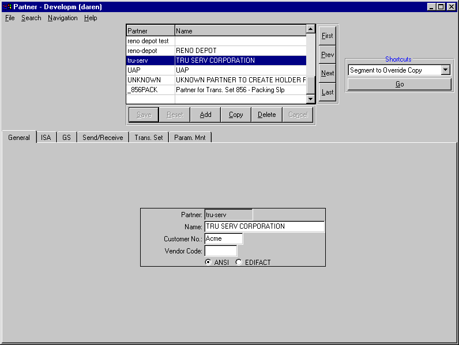This screenshot has width=459, height=345.
Task: Click the app icon in the title bar
Action: click(7, 6)
